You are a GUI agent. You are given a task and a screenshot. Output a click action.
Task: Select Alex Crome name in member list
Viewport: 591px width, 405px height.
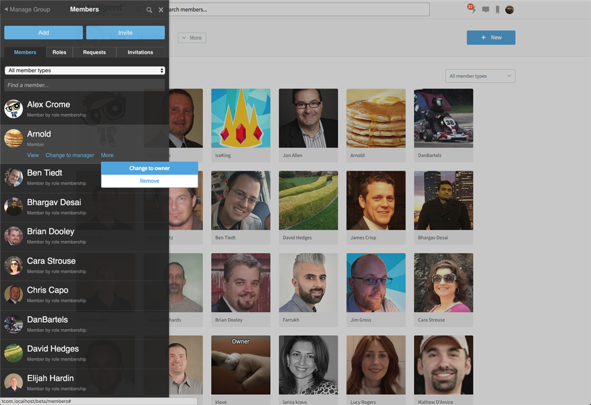pyautogui.click(x=48, y=105)
